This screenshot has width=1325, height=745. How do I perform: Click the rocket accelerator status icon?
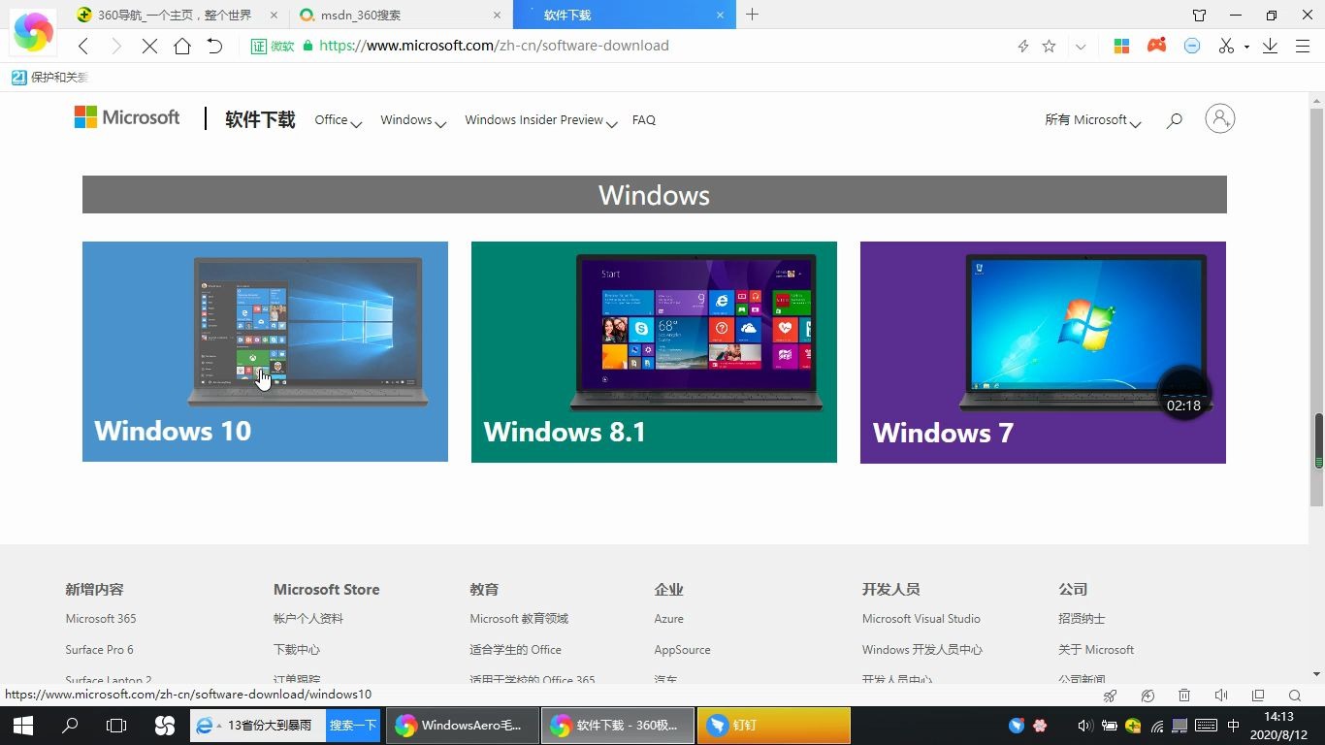(x=1111, y=696)
